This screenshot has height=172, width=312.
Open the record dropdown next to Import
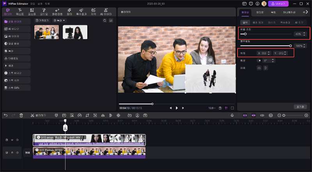click(x=59, y=21)
